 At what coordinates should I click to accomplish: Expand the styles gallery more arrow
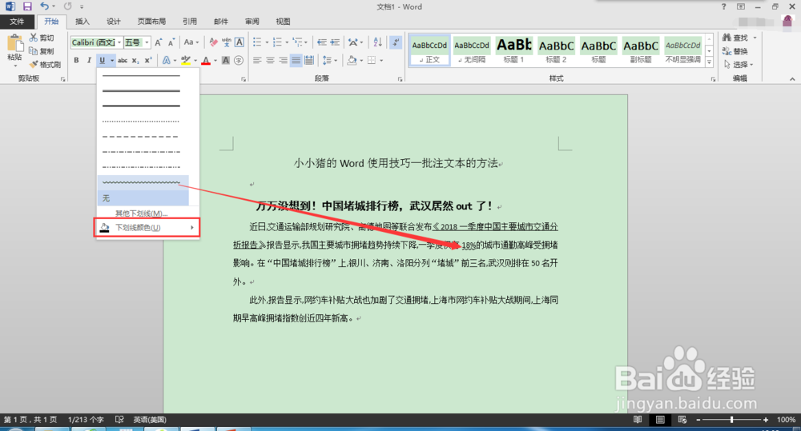pyautogui.click(x=709, y=62)
